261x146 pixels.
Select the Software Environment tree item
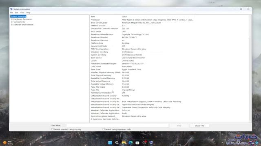[23, 25]
